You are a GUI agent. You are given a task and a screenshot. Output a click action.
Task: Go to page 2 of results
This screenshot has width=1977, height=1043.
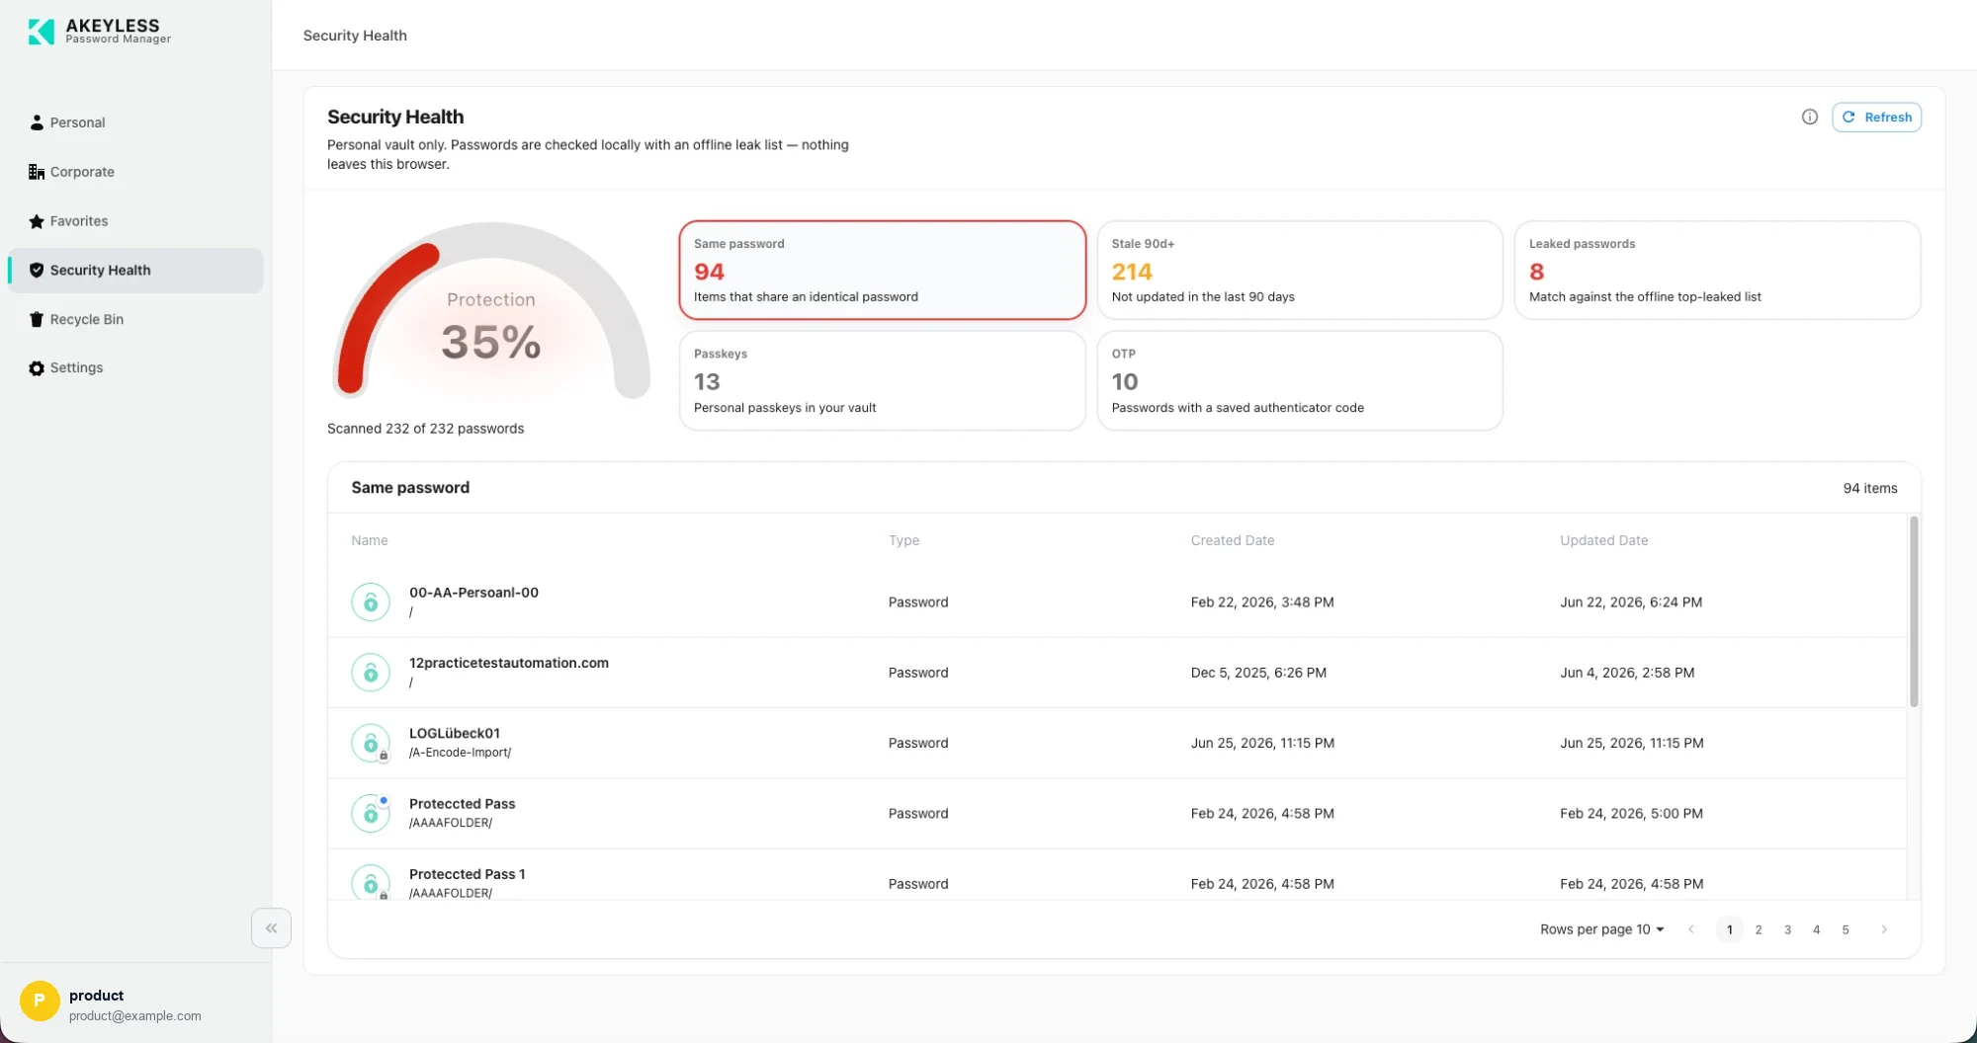1759,929
